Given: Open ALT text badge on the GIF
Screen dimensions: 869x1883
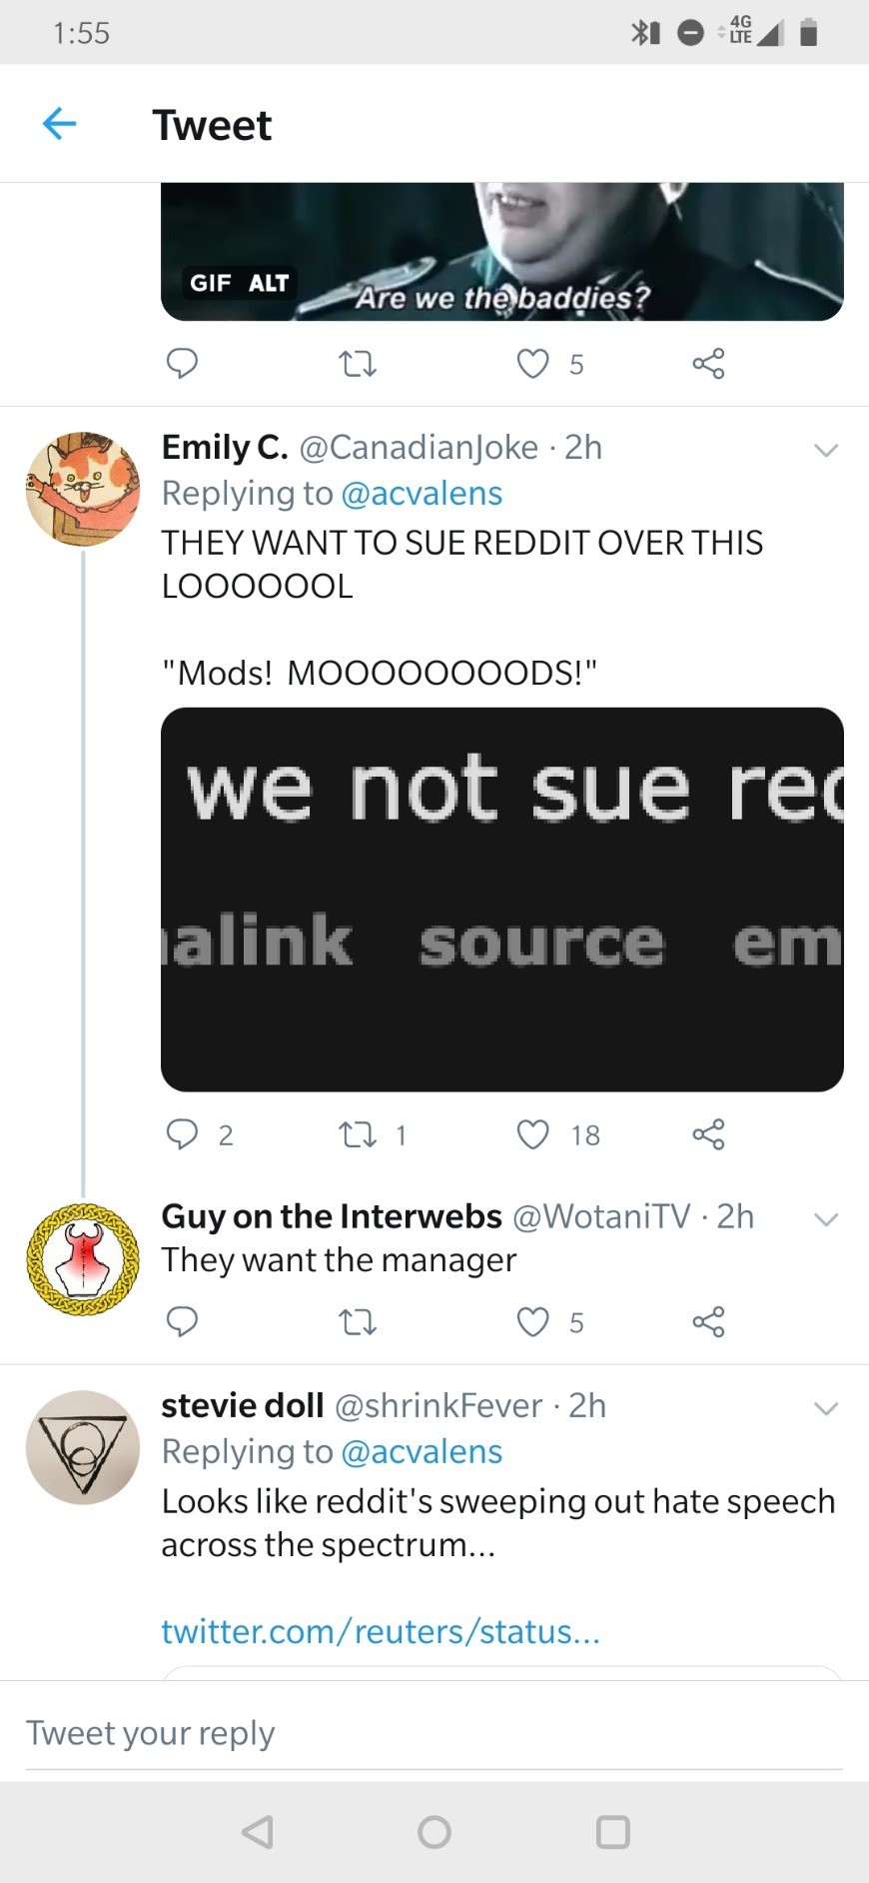Looking at the screenshot, I should coord(269,283).
